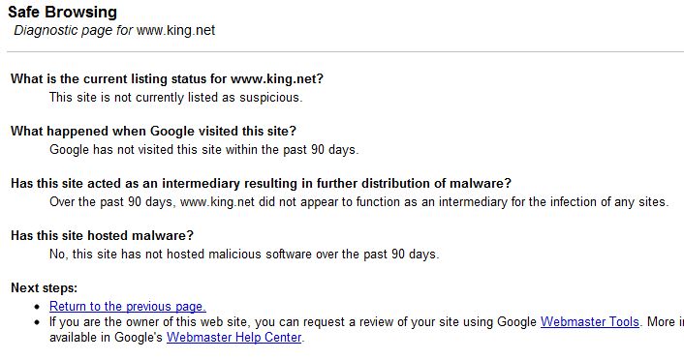The height and width of the screenshot is (360, 684).
Task: Click 'If you are the owner of this web site' text
Action: [x=150, y=322]
